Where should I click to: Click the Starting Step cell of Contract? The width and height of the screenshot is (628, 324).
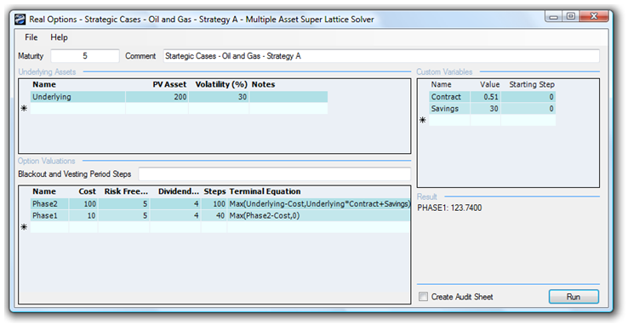[x=528, y=97]
